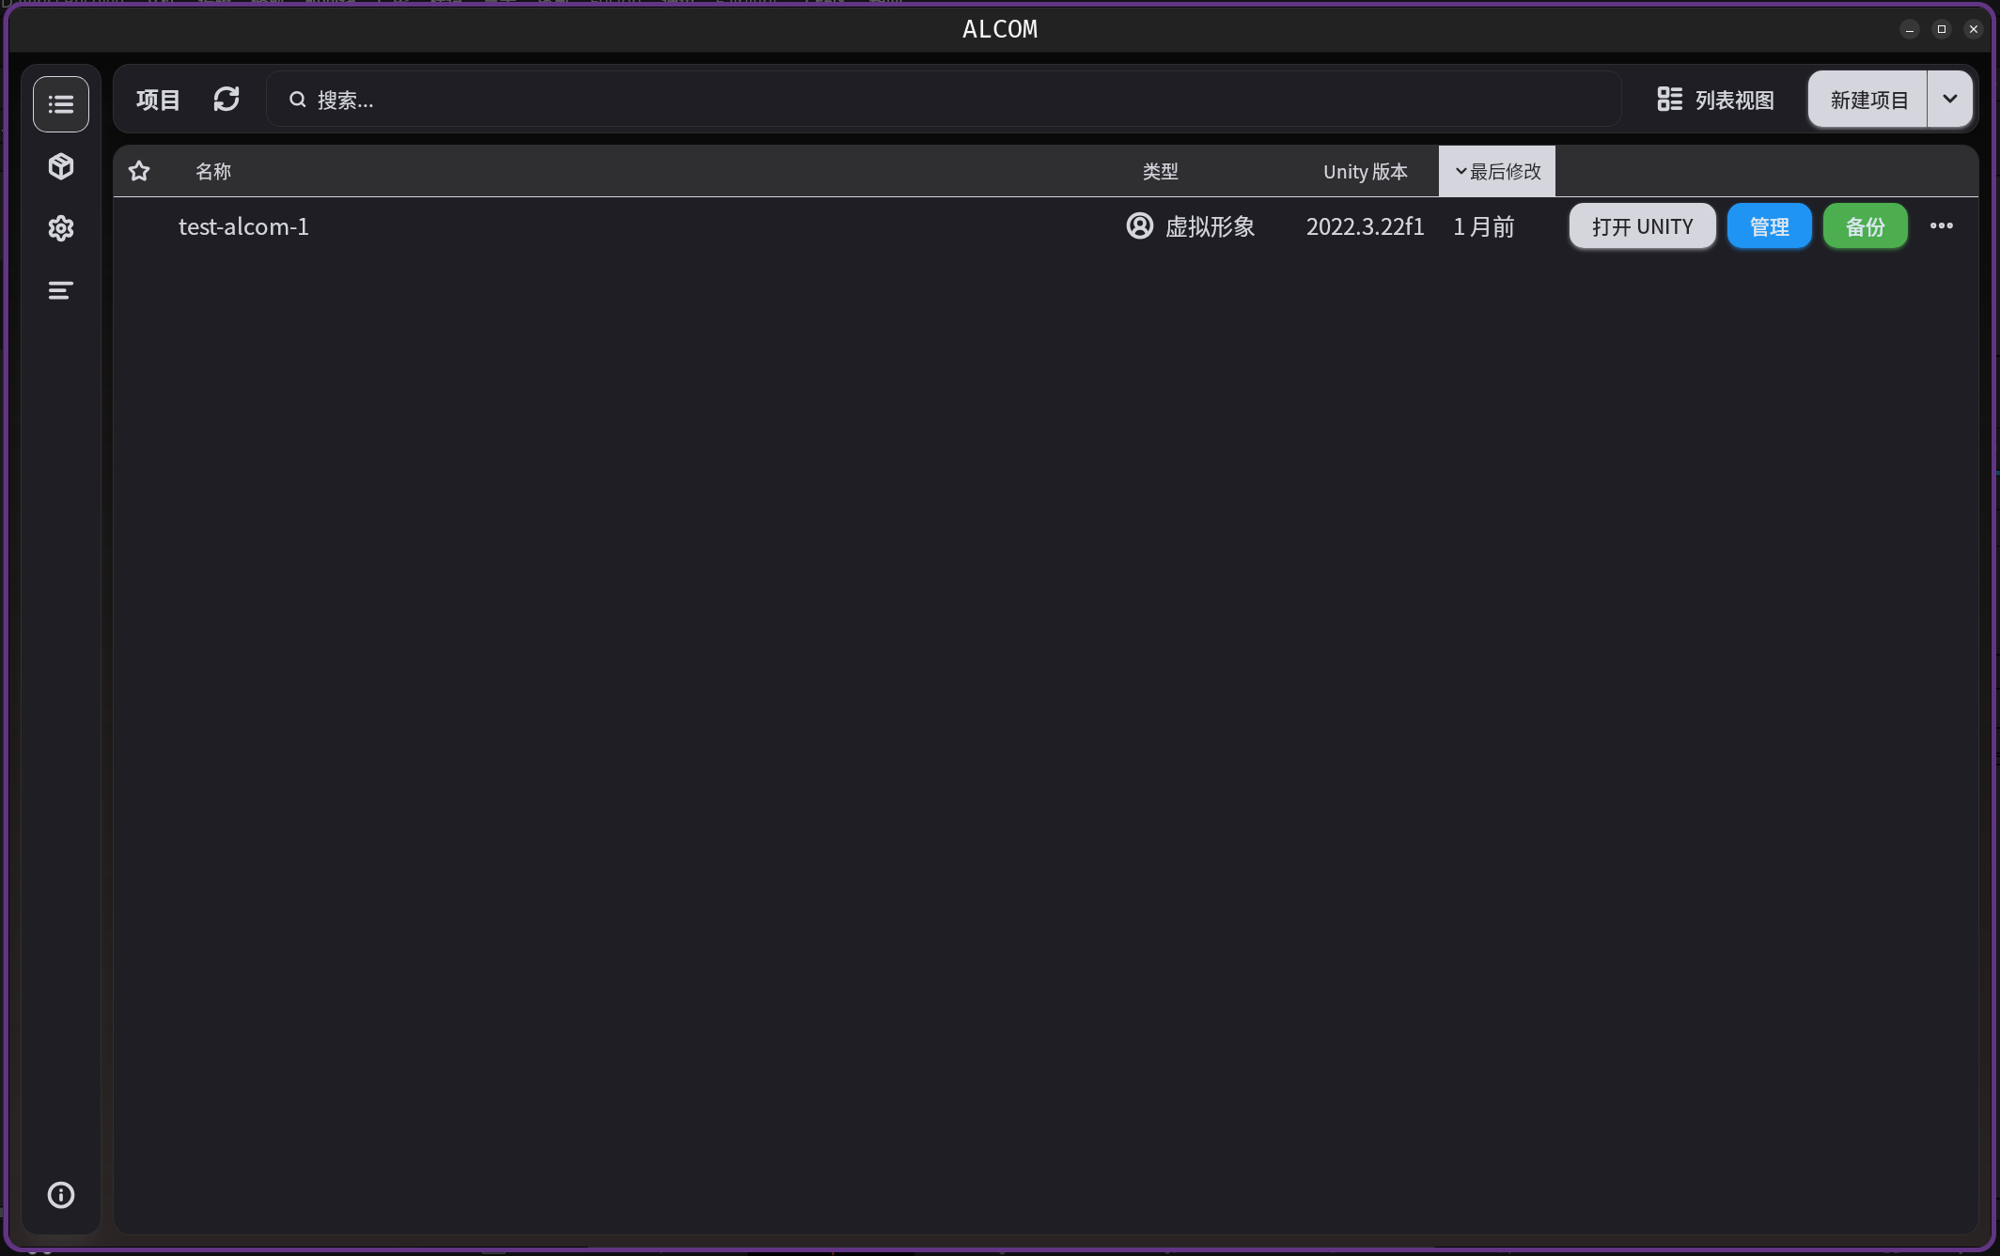Open the Logs lines sidebar icon

(61, 290)
